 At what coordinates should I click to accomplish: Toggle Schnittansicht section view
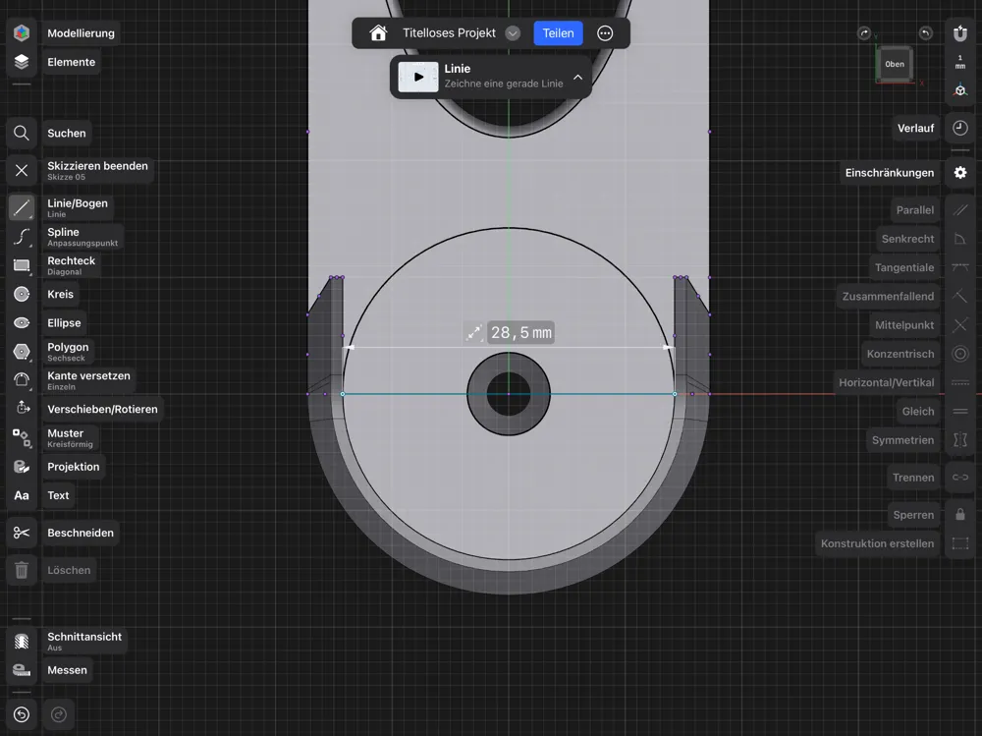(x=22, y=641)
